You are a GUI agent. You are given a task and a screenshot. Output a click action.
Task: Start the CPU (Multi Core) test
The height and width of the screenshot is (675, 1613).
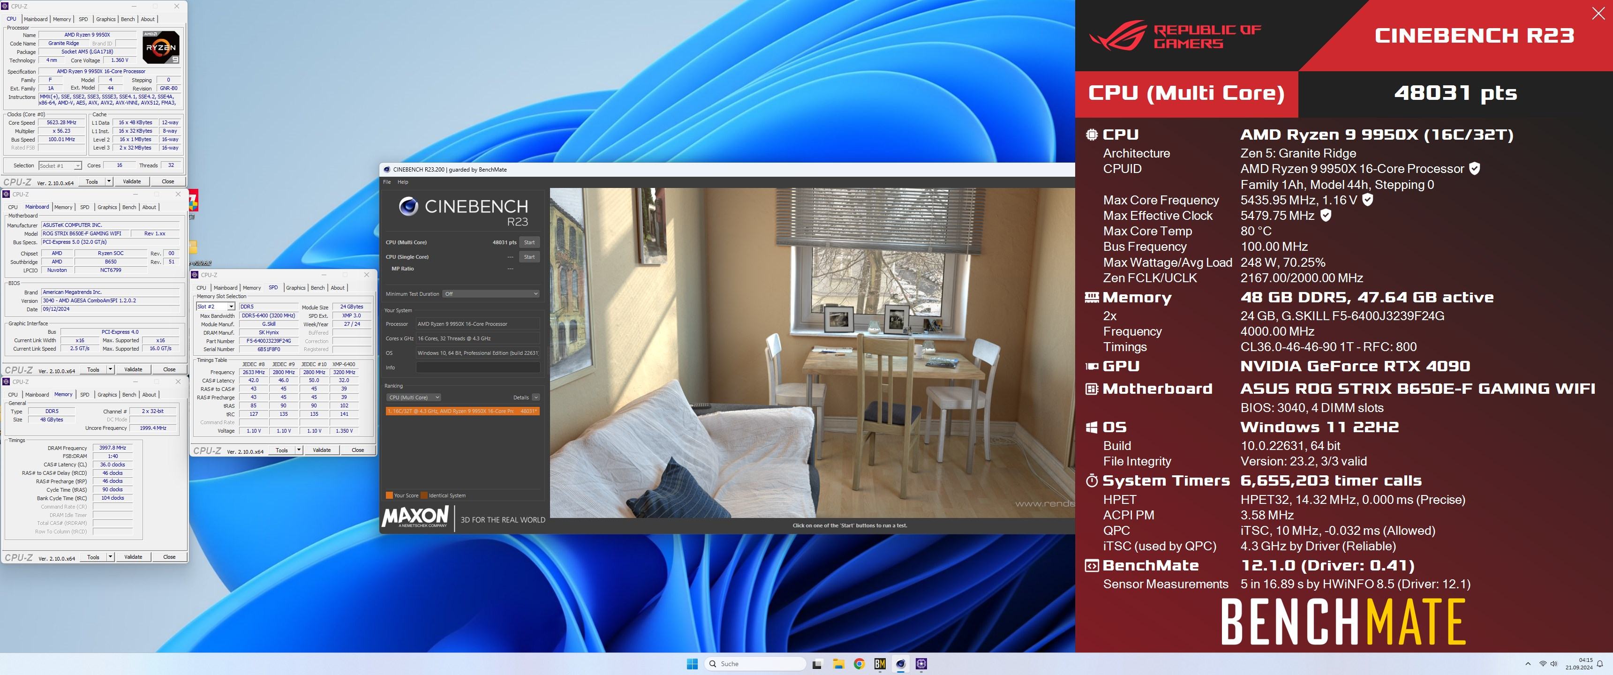(529, 242)
